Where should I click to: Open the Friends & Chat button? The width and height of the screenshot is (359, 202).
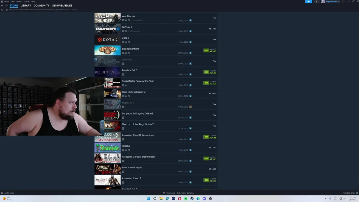[350, 193]
